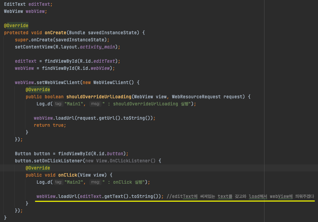Click the 'protected' keyword
The width and height of the screenshot is (318, 222).
16,33
